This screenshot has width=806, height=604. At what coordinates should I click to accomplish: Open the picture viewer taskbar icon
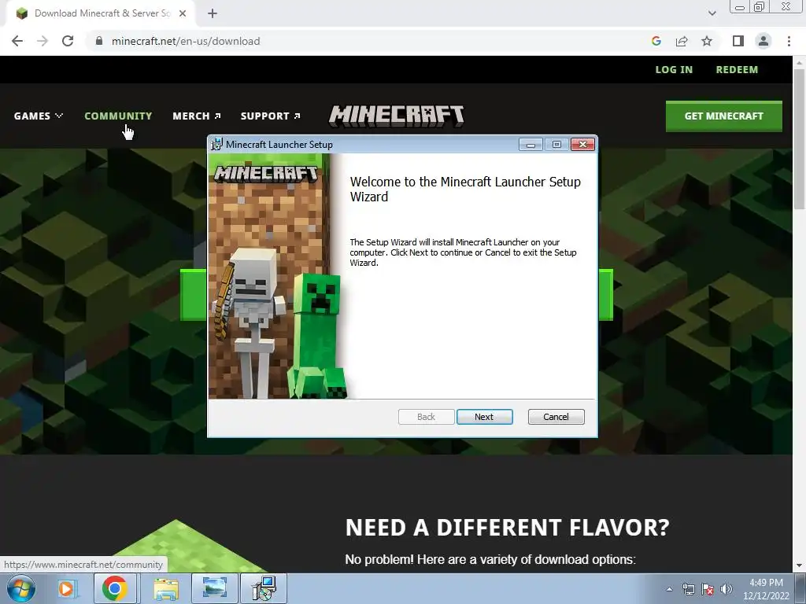214,588
